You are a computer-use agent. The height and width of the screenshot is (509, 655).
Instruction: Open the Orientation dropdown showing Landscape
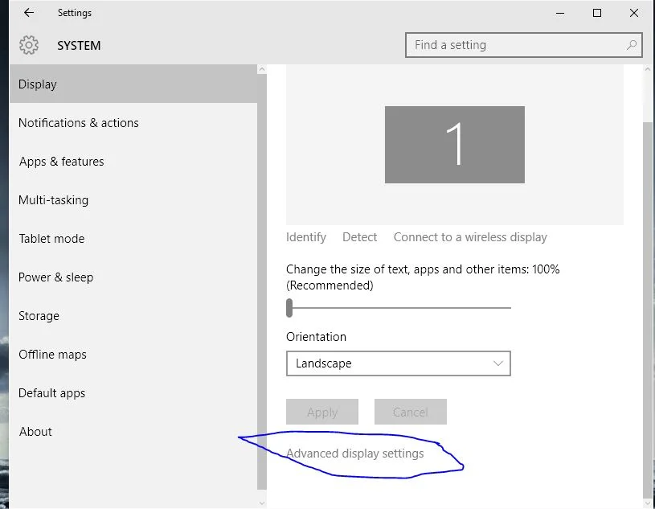[398, 363]
